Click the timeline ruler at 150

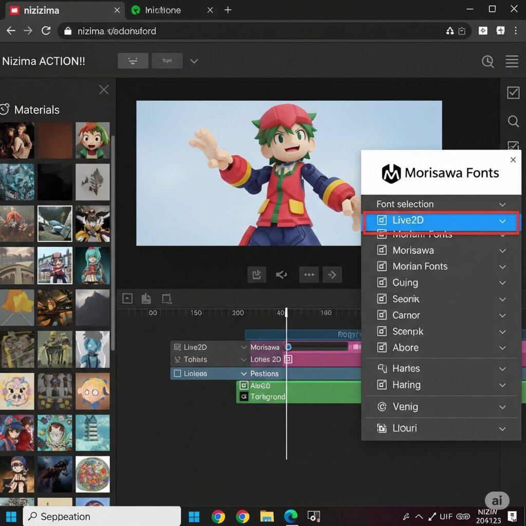click(196, 313)
